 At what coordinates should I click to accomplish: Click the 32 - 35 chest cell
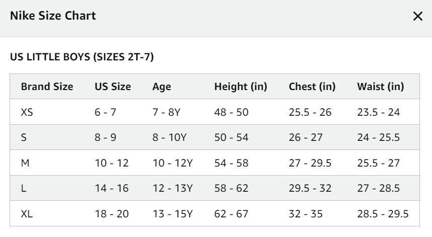coord(306,213)
